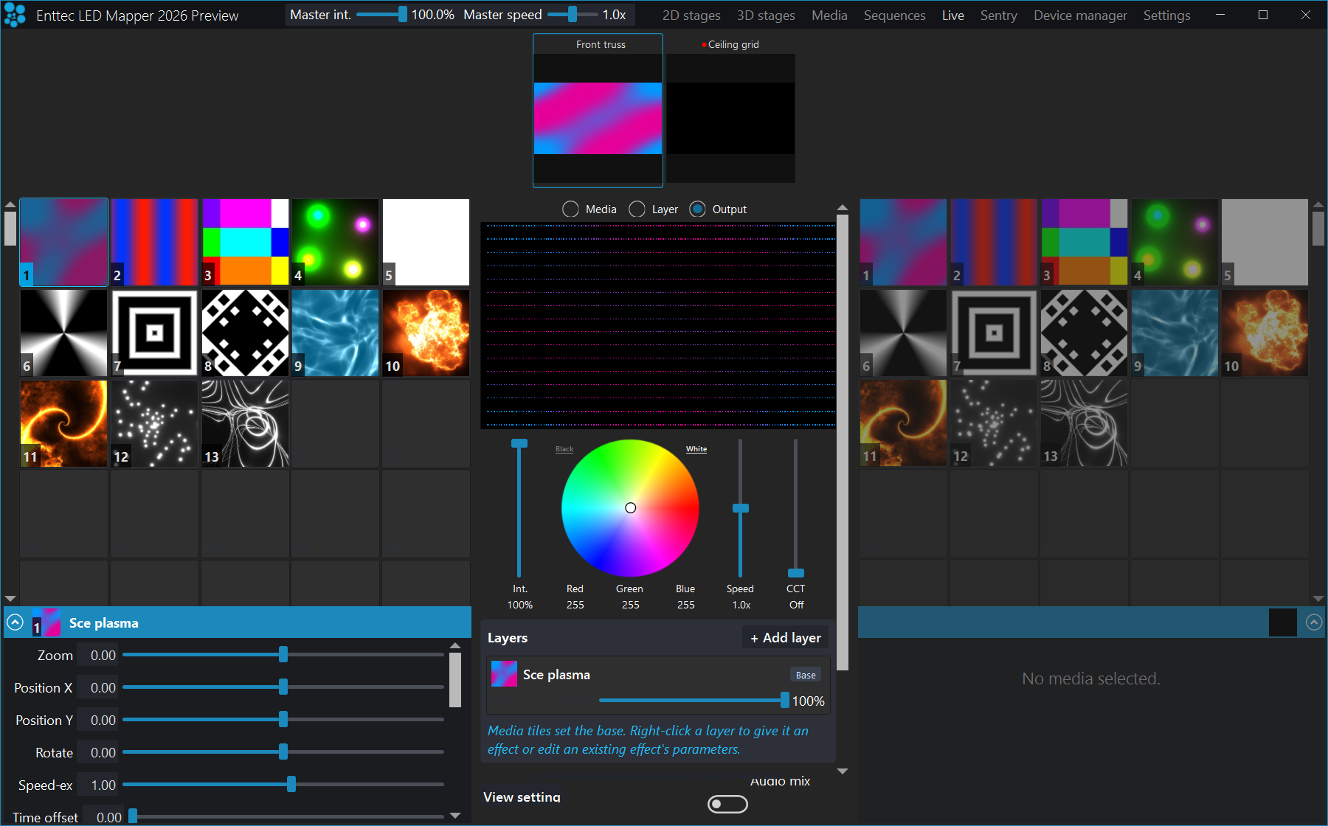Click the left media grid scroll-down arrow
This screenshot has width=1328, height=826.
[10, 599]
